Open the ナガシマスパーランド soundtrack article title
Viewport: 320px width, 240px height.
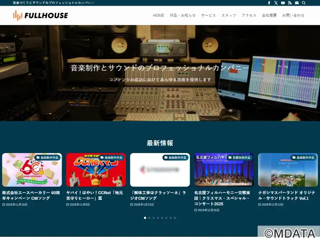(x=288, y=195)
